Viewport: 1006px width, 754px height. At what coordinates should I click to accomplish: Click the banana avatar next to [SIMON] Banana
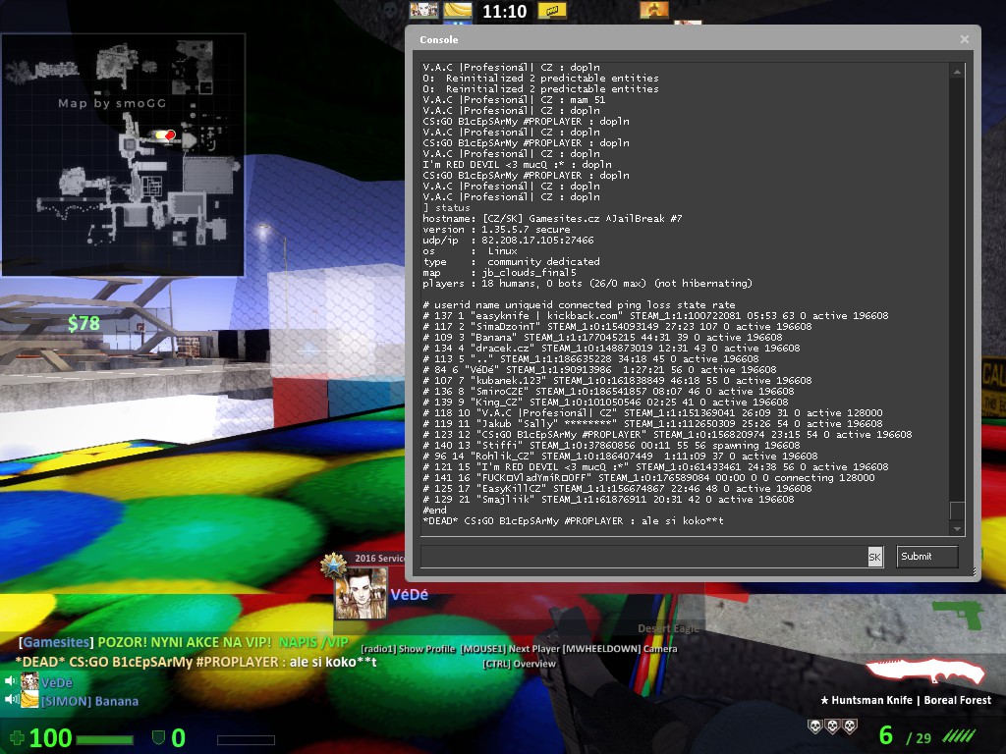(29, 699)
